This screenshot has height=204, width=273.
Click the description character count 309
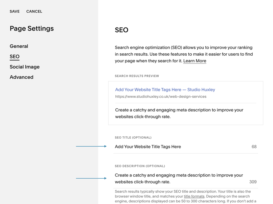253,182
